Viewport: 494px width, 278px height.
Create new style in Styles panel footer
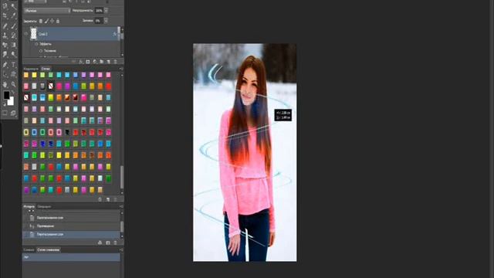click(x=108, y=199)
